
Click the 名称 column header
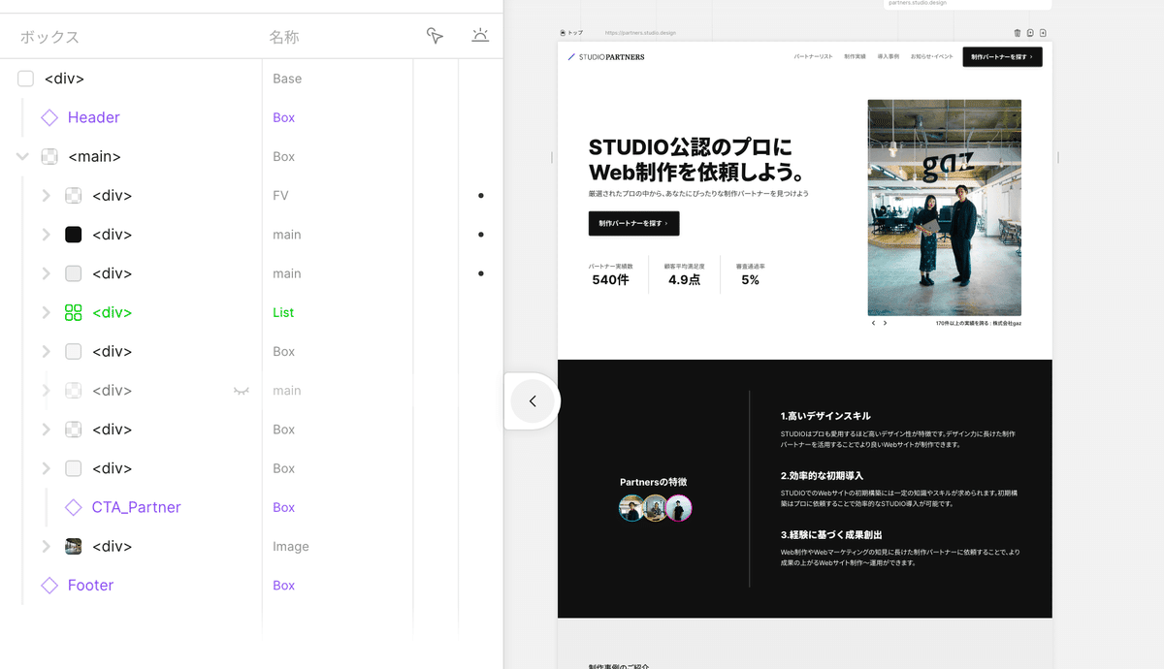tap(284, 37)
